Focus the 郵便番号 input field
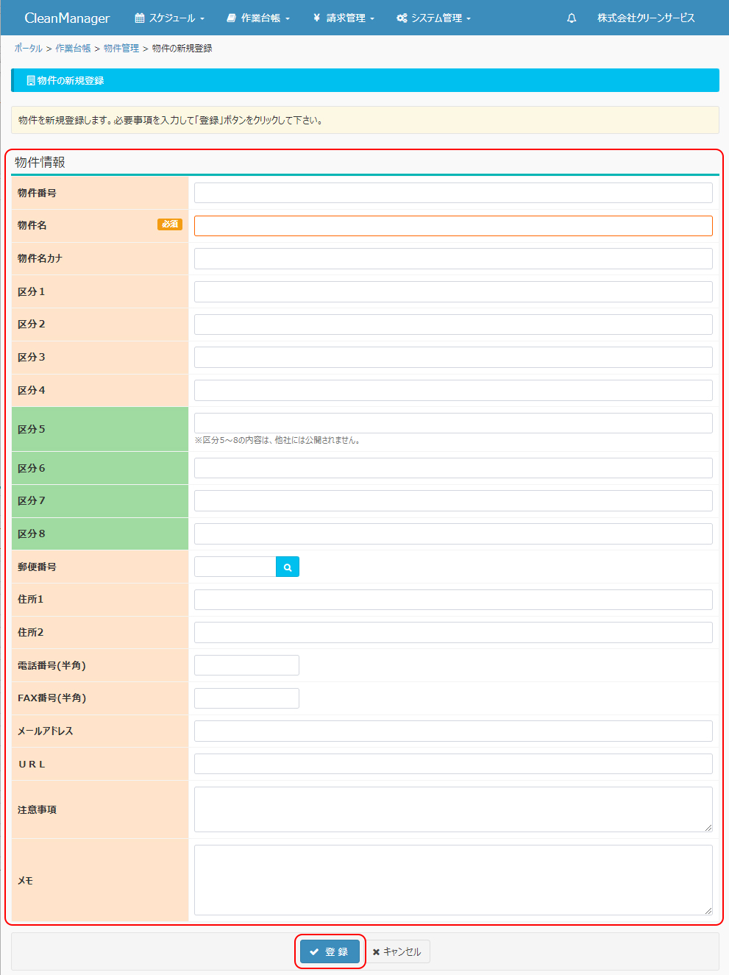The image size is (729, 975). pos(235,567)
